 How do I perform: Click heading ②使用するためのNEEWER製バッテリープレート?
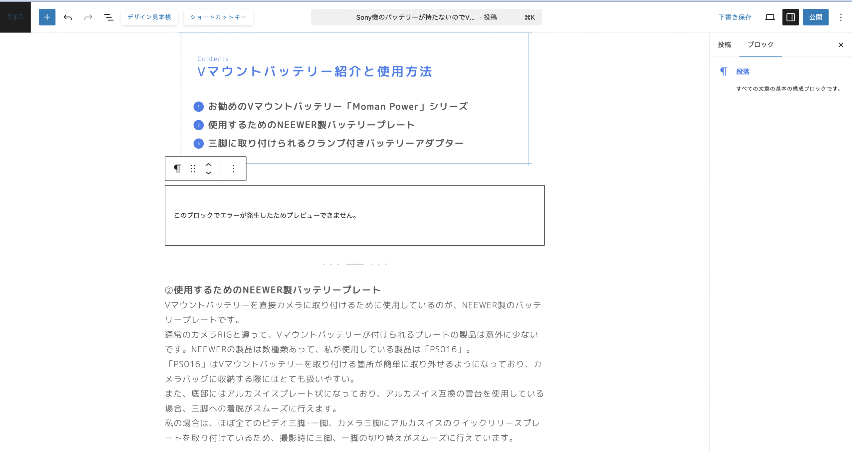point(273,290)
